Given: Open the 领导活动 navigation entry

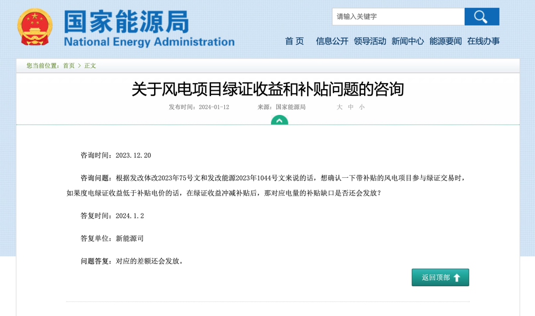Looking at the screenshot, I should 370,42.
